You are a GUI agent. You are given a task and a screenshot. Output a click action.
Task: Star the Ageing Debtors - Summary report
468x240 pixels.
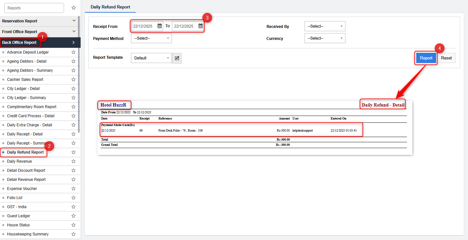[73, 70]
